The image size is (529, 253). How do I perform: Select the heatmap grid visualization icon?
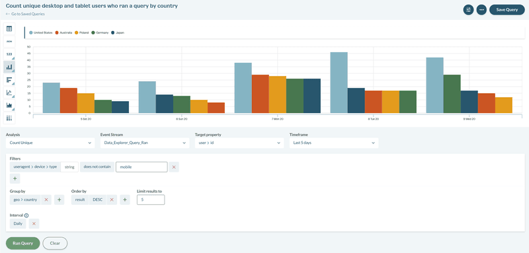[9, 118]
